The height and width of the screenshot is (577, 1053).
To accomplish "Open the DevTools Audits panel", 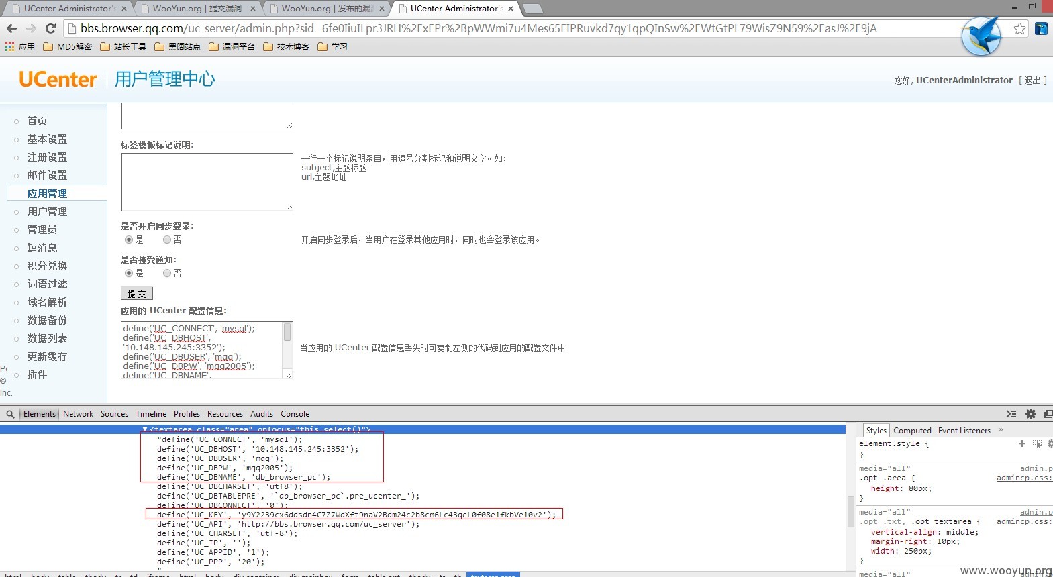I will click(262, 414).
